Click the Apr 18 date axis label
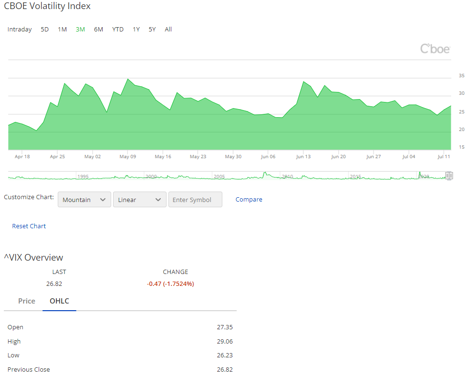 [22, 156]
